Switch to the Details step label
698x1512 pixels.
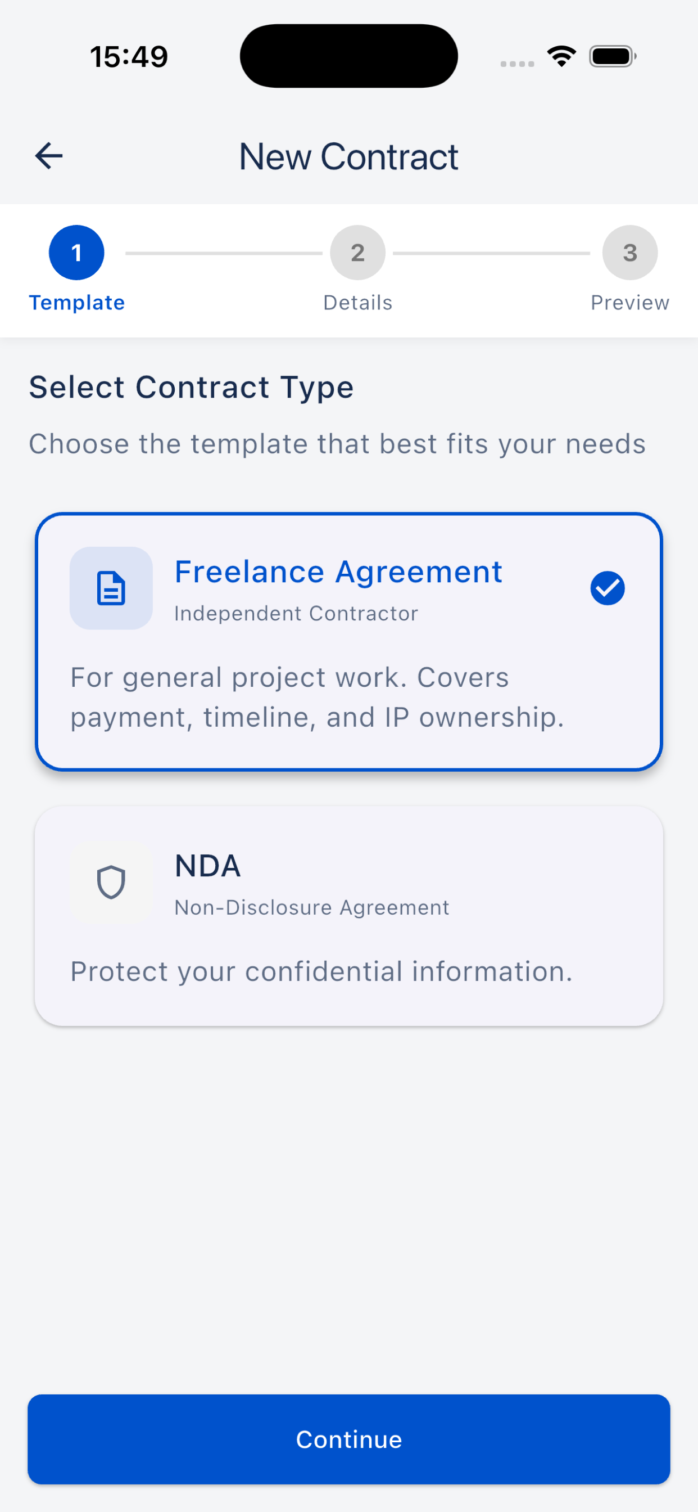pos(358,302)
